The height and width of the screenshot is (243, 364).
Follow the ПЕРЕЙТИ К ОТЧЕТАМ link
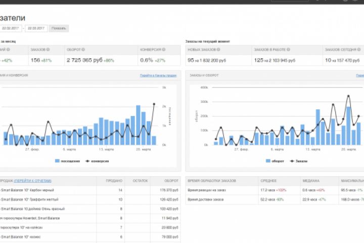click(x=33, y=181)
